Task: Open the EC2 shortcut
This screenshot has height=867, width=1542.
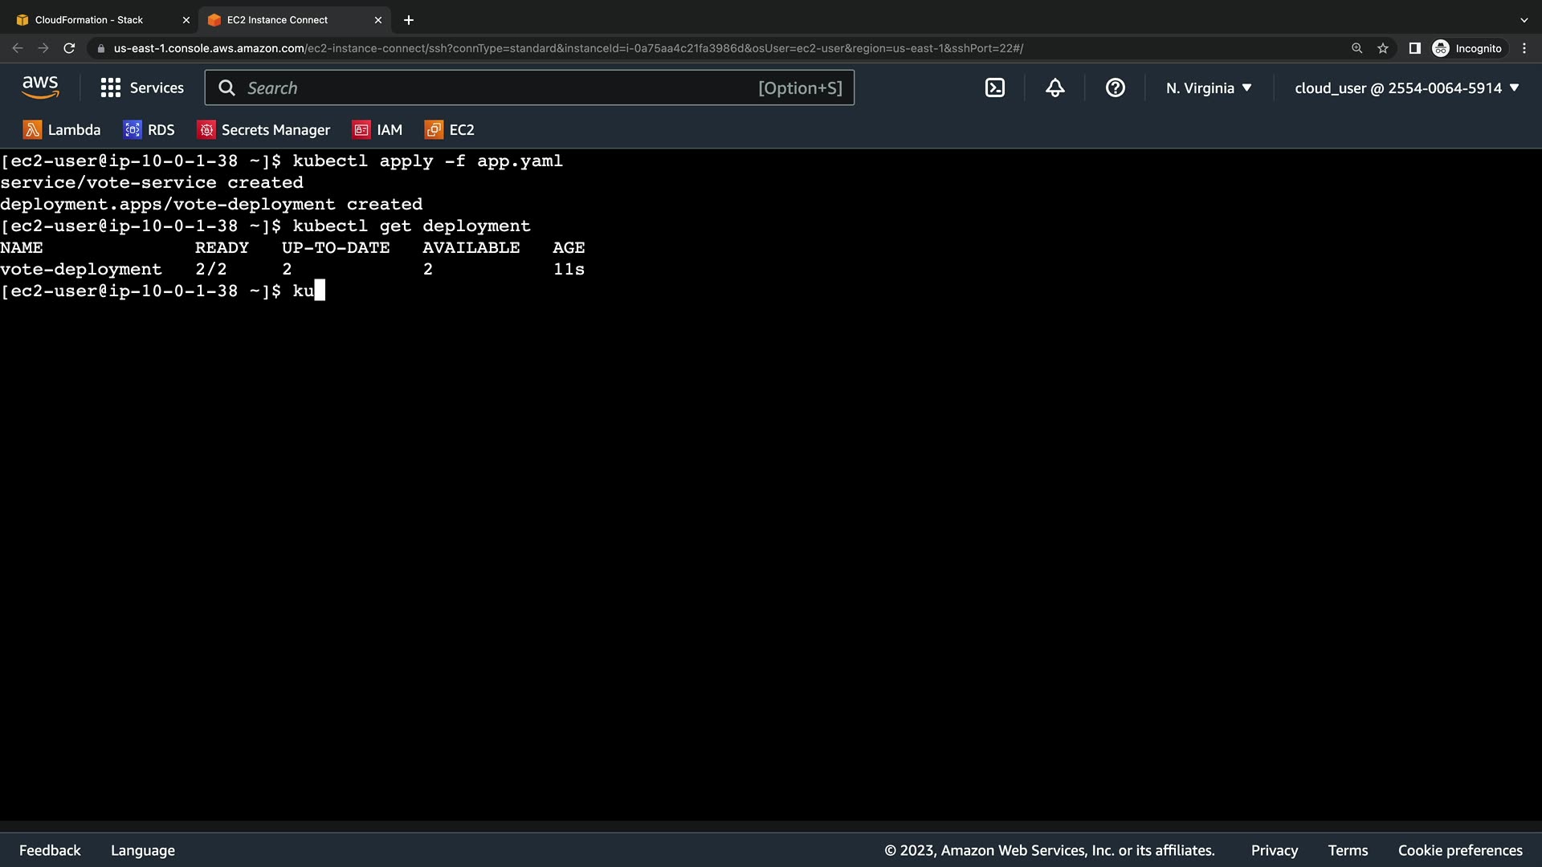Action: click(450, 130)
